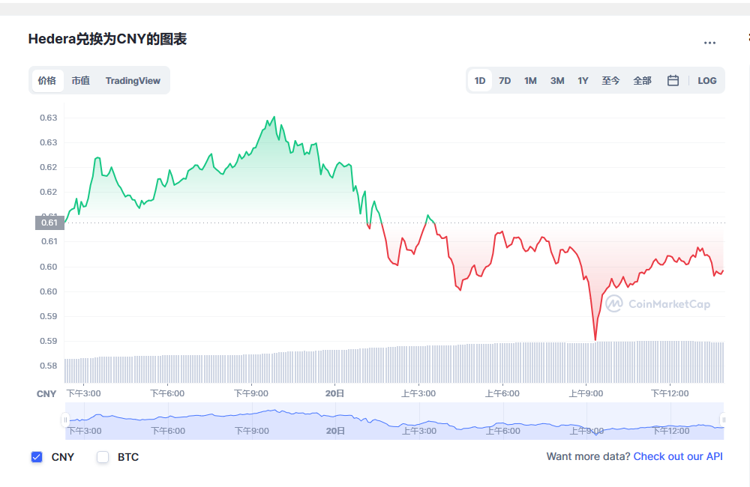750x487 pixels.
Task: Select the 1D time range
Action: (480, 81)
